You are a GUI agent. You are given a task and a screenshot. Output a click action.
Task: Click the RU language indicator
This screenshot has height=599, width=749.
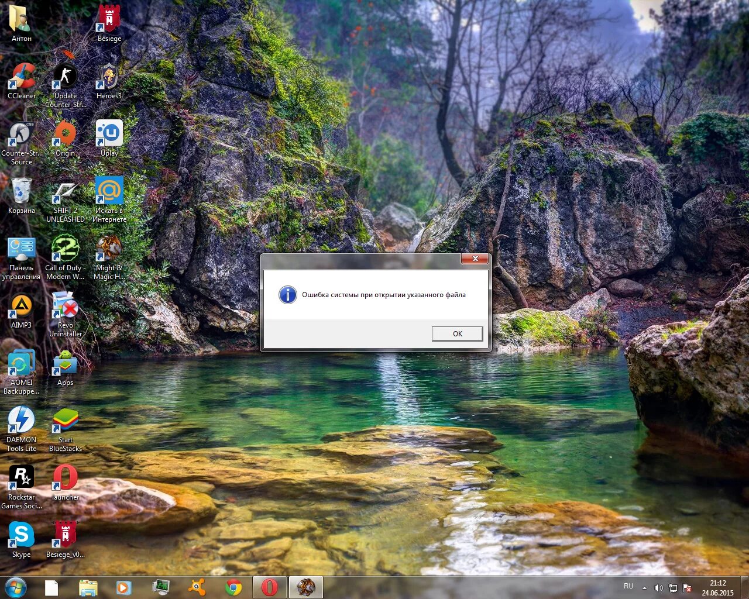[x=628, y=586]
